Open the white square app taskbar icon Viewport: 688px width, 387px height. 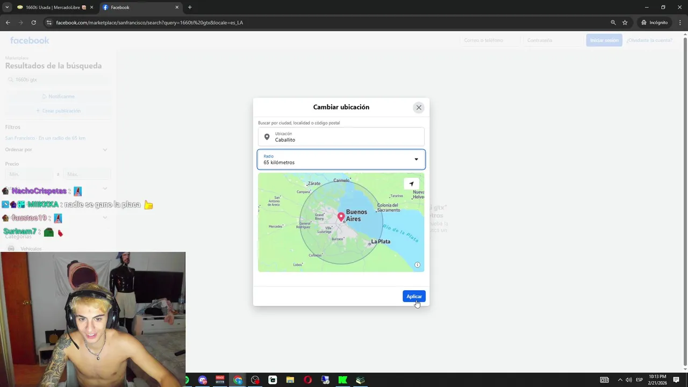[273, 380]
